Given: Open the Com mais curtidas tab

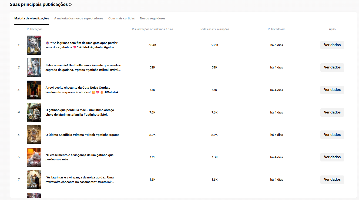Looking at the screenshot, I should click(122, 18).
